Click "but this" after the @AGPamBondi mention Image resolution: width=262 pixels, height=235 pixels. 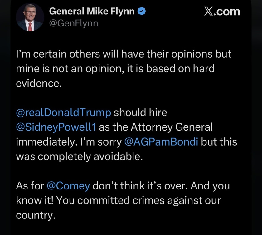pos(219,142)
